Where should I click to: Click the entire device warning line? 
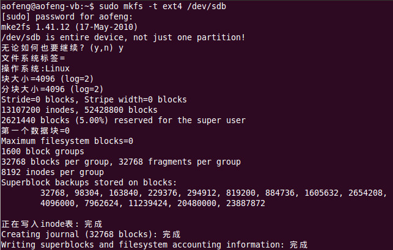coord(122,37)
